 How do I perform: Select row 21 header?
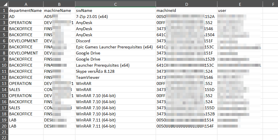point(4,132)
